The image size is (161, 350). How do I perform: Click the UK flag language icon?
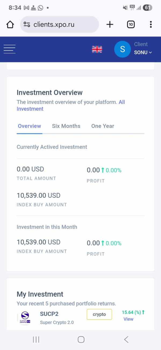[x=97, y=49]
